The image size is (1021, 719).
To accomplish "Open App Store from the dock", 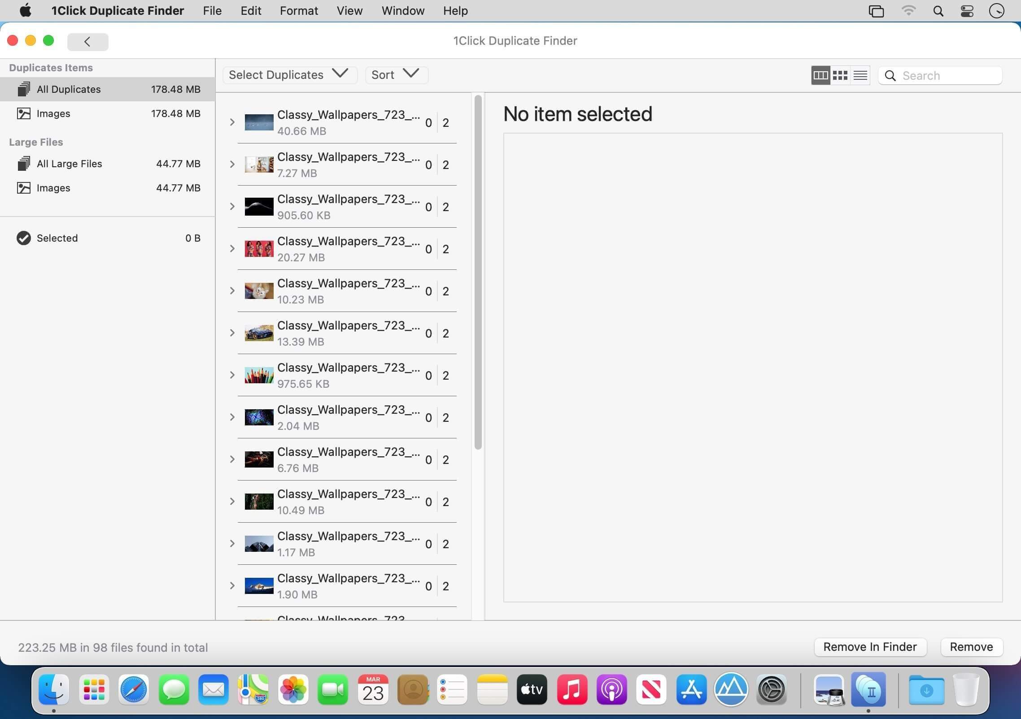I will (691, 689).
